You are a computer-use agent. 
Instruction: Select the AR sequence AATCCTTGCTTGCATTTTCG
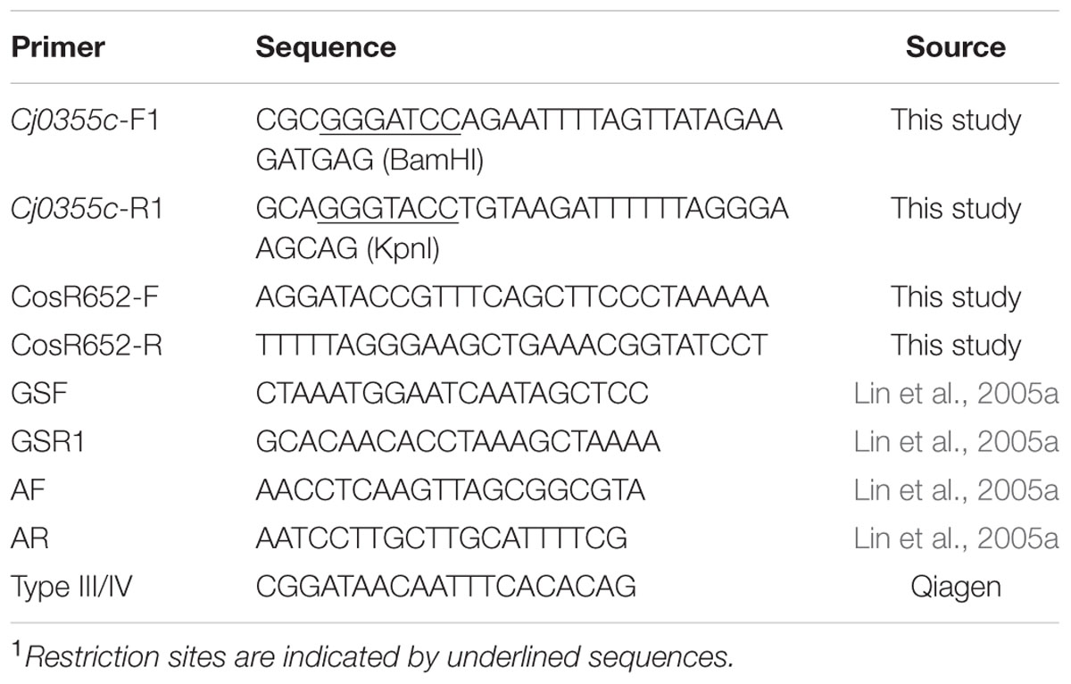(x=441, y=538)
